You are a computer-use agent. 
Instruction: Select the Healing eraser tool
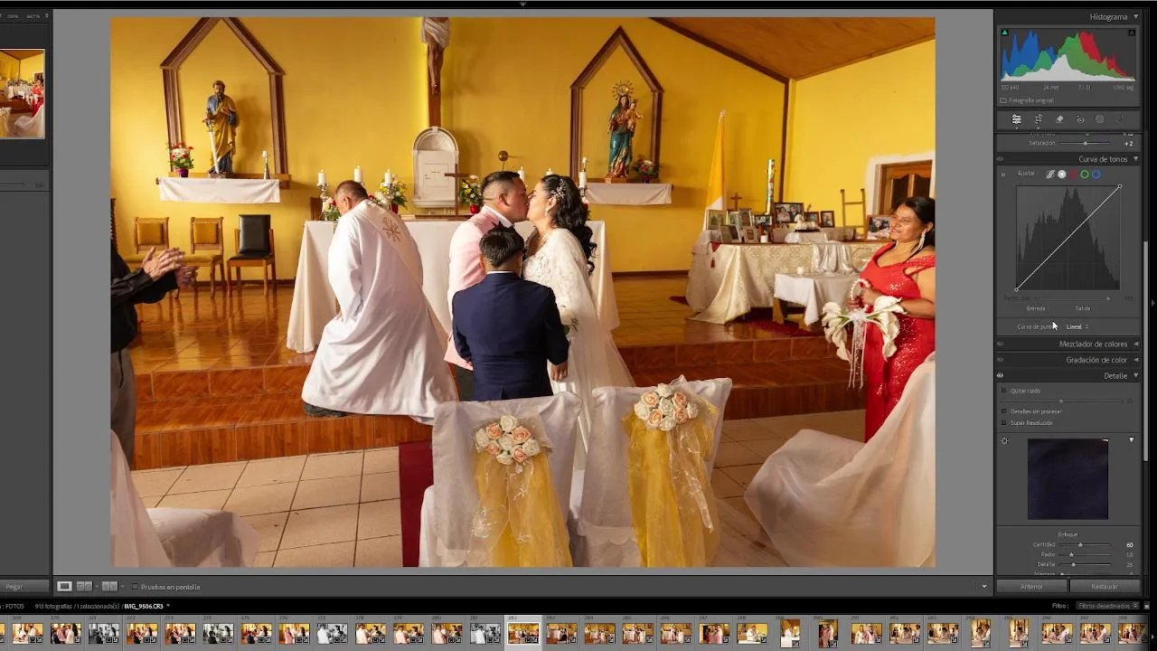click(x=1058, y=119)
